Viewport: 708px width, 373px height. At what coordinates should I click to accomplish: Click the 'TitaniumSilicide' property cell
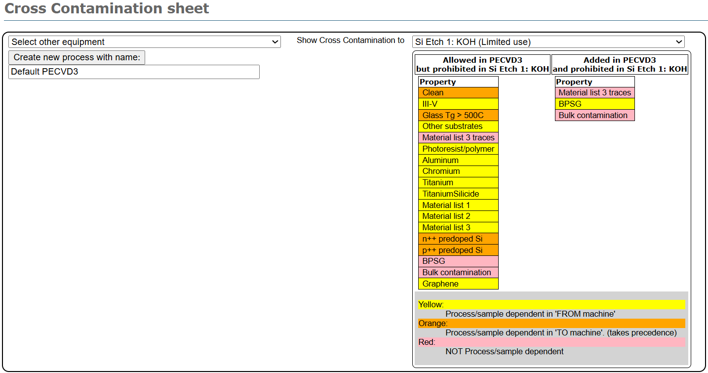[458, 194]
